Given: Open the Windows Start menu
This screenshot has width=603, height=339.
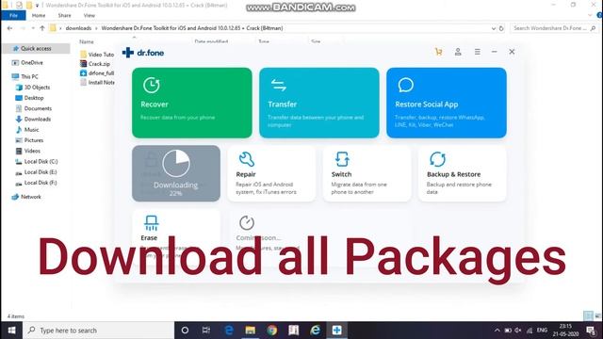Looking at the screenshot, I should tap(11, 331).
